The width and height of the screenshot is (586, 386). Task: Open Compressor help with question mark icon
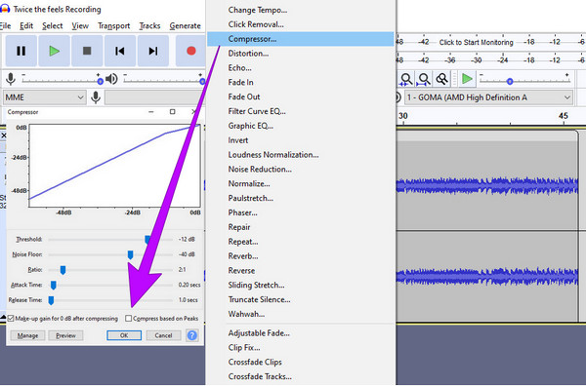(192, 335)
